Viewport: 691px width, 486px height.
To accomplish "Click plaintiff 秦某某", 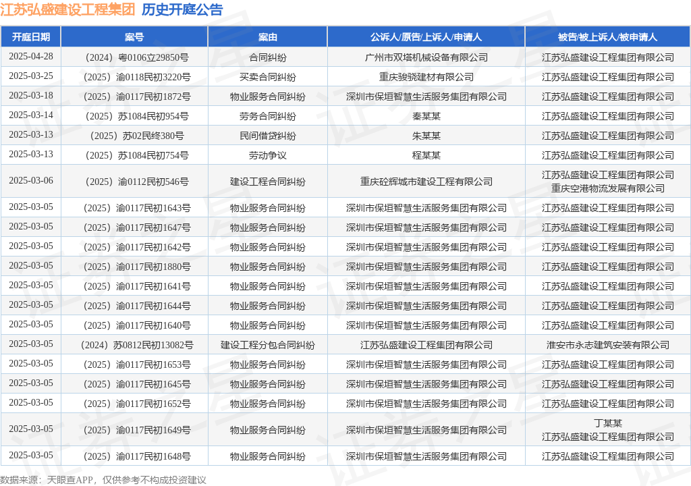I will (426, 116).
